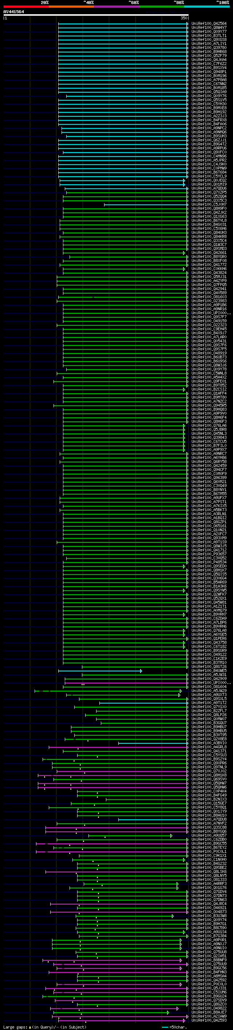Select label UniRef100_A9UQ57

[209, 836]
